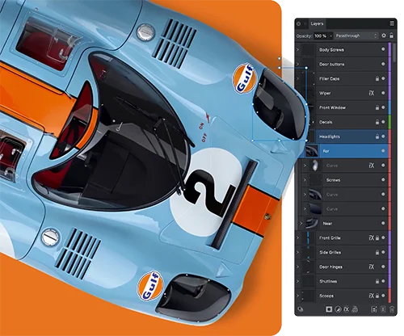The width and height of the screenshot is (404, 336).
Task: Expand the Side Grilles layer group
Action: click(x=298, y=253)
